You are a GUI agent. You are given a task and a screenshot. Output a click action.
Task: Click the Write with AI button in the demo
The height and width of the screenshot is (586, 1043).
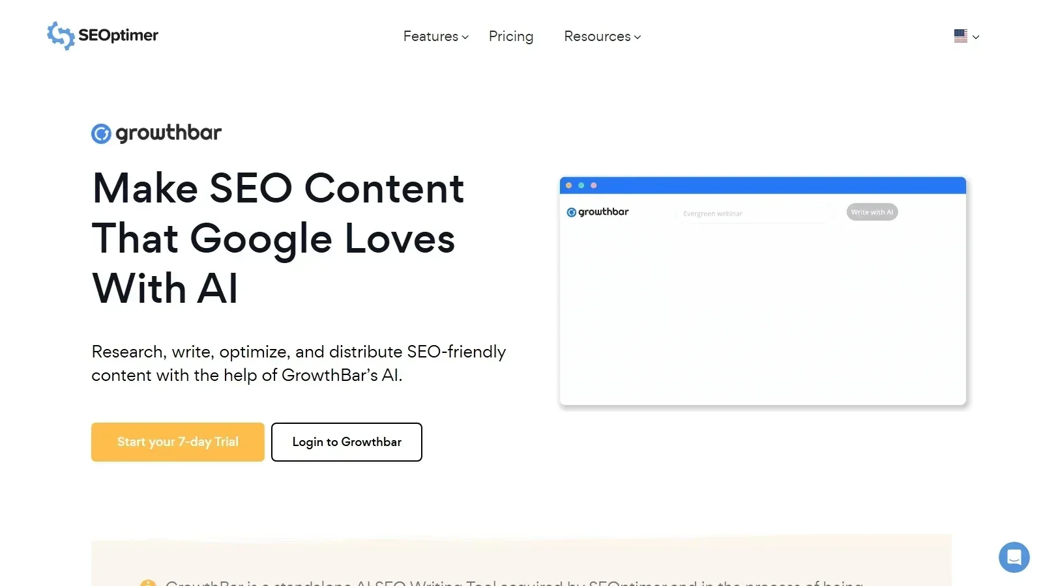pyautogui.click(x=872, y=212)
